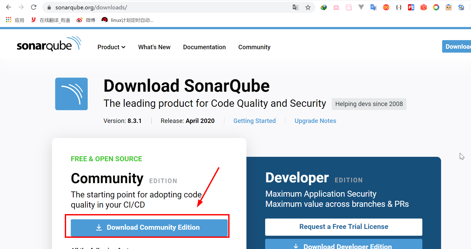The width and height of the screenshot is (471, 249).
Task: Click the Community EDITION card title
Action: [124, 179]
